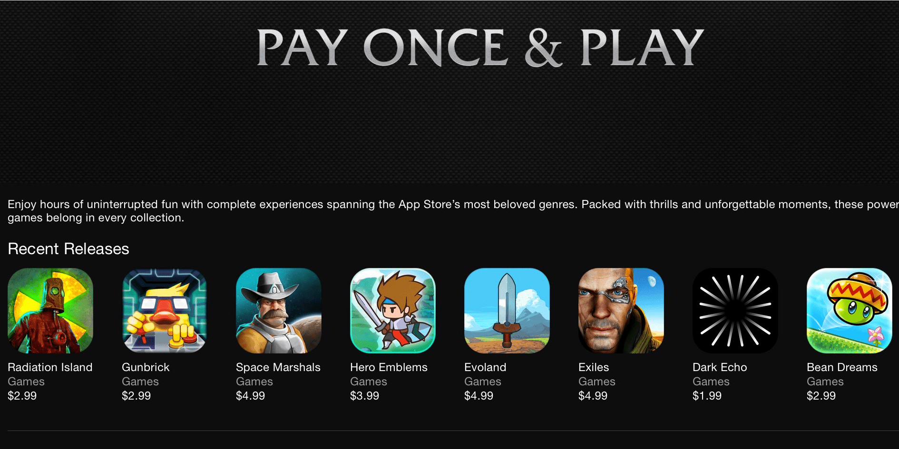
Task: Open the Bean Dreams app icon
Action: pyautogui.click(x=850, y=311)
